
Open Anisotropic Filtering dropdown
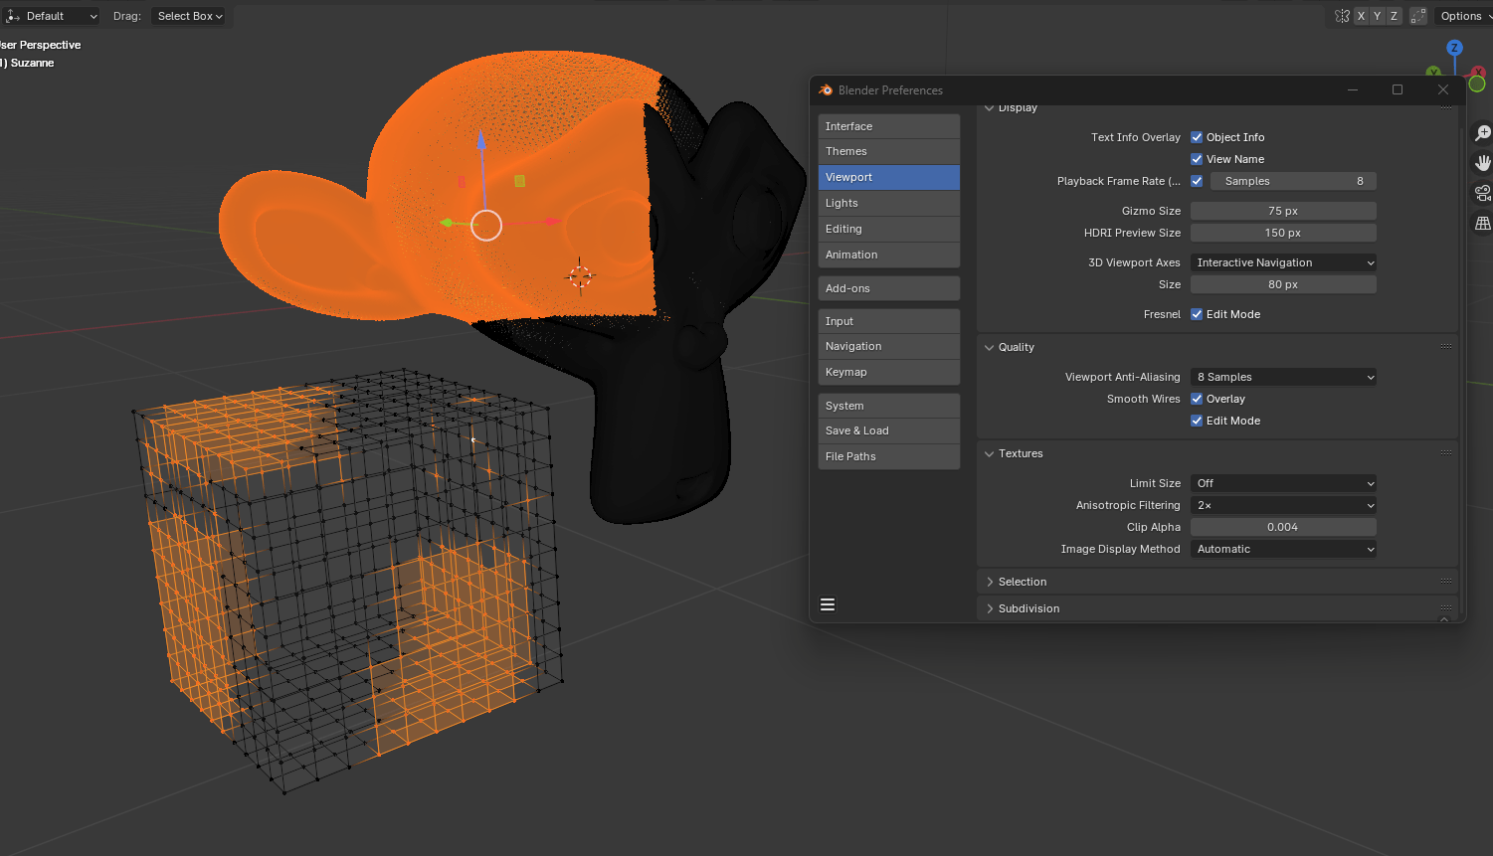pos(1283,505)
